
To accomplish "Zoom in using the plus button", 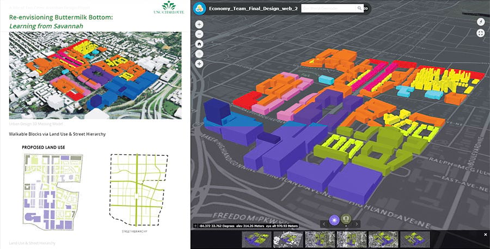I will click(x=199, y=25).
